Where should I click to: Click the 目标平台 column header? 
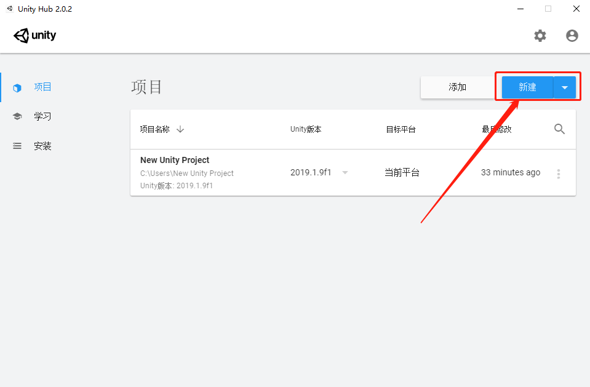[401, 129]
